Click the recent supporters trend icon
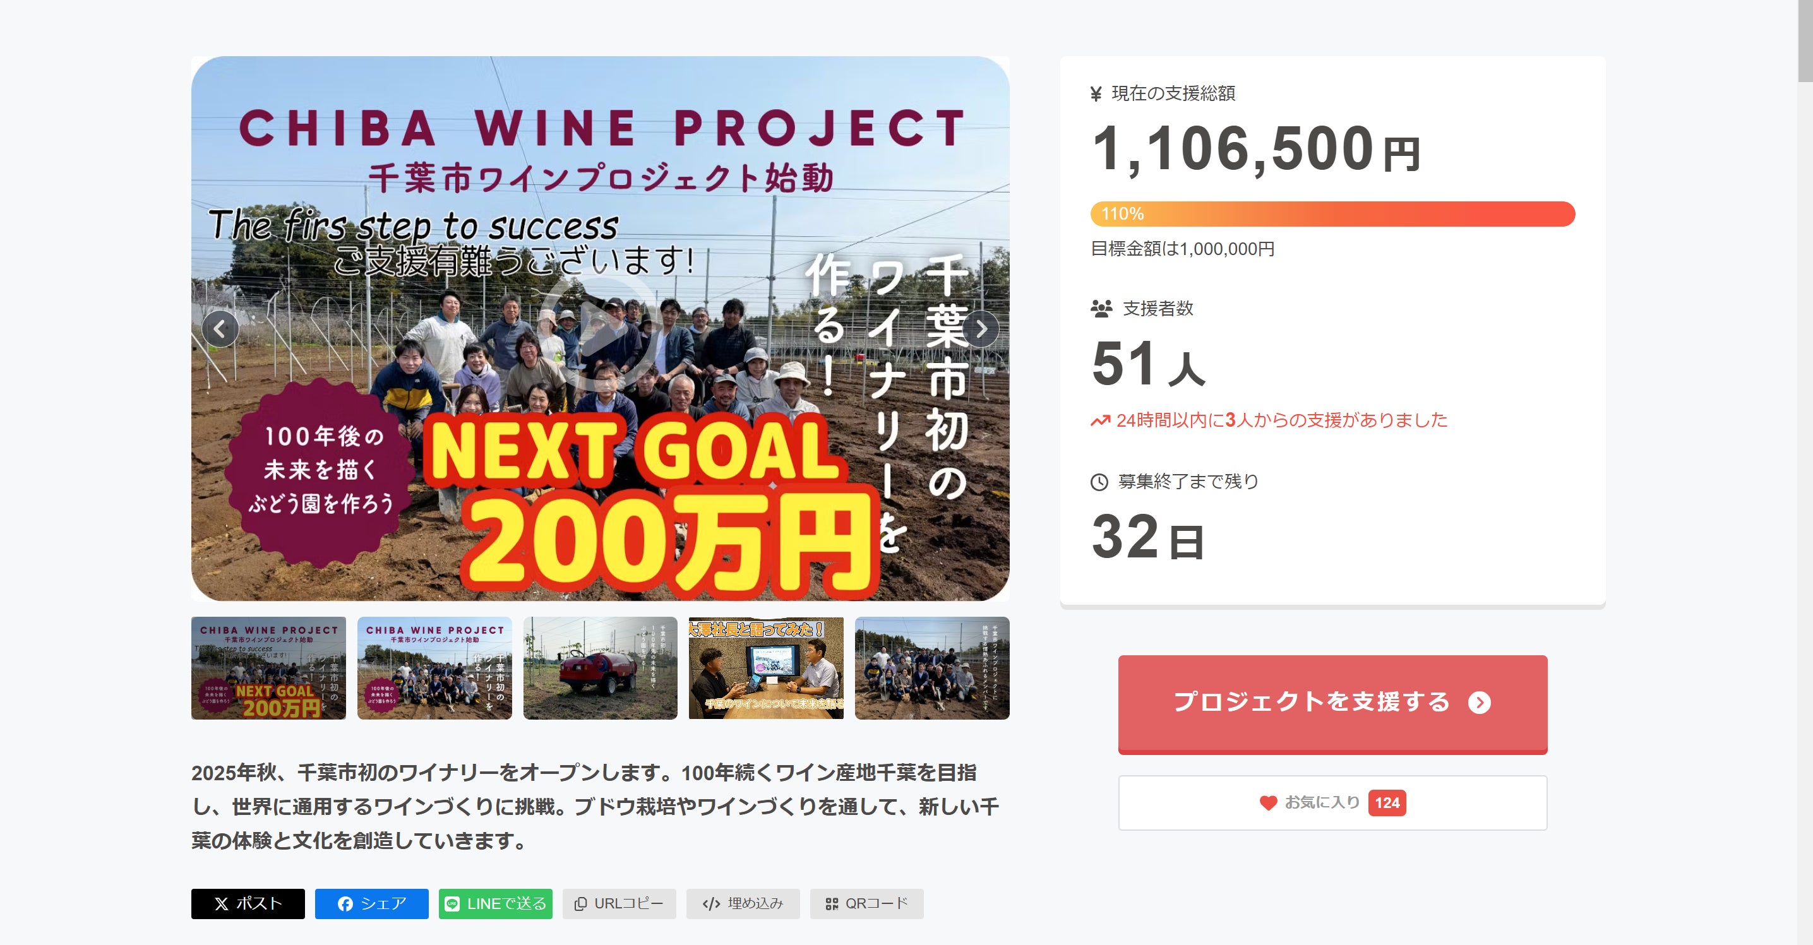Viewport: 1813px width, 945px height. [x=1100, y=421]
